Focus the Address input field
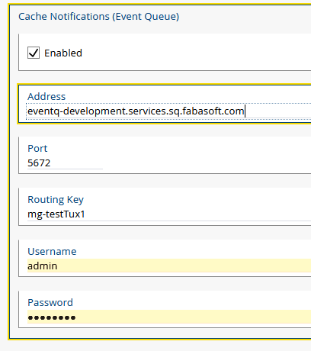311x351 pixels. point(168,111)
